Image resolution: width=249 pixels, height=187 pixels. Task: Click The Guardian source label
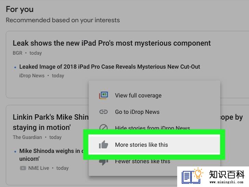point(27,137)
